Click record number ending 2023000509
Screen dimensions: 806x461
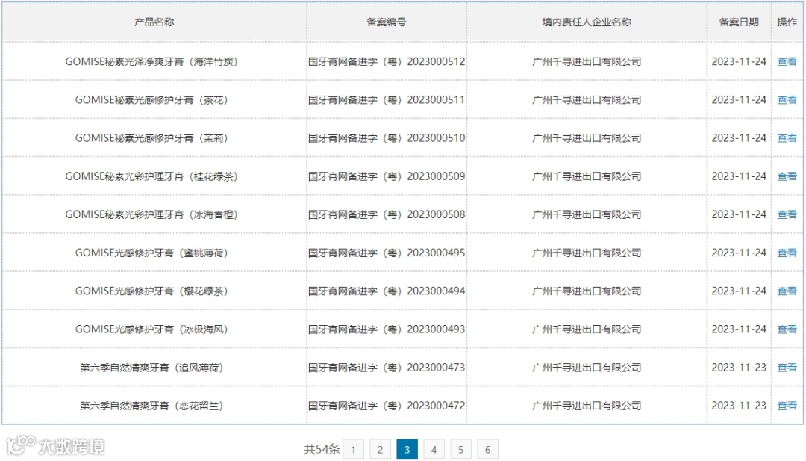[x=387, y=176]
